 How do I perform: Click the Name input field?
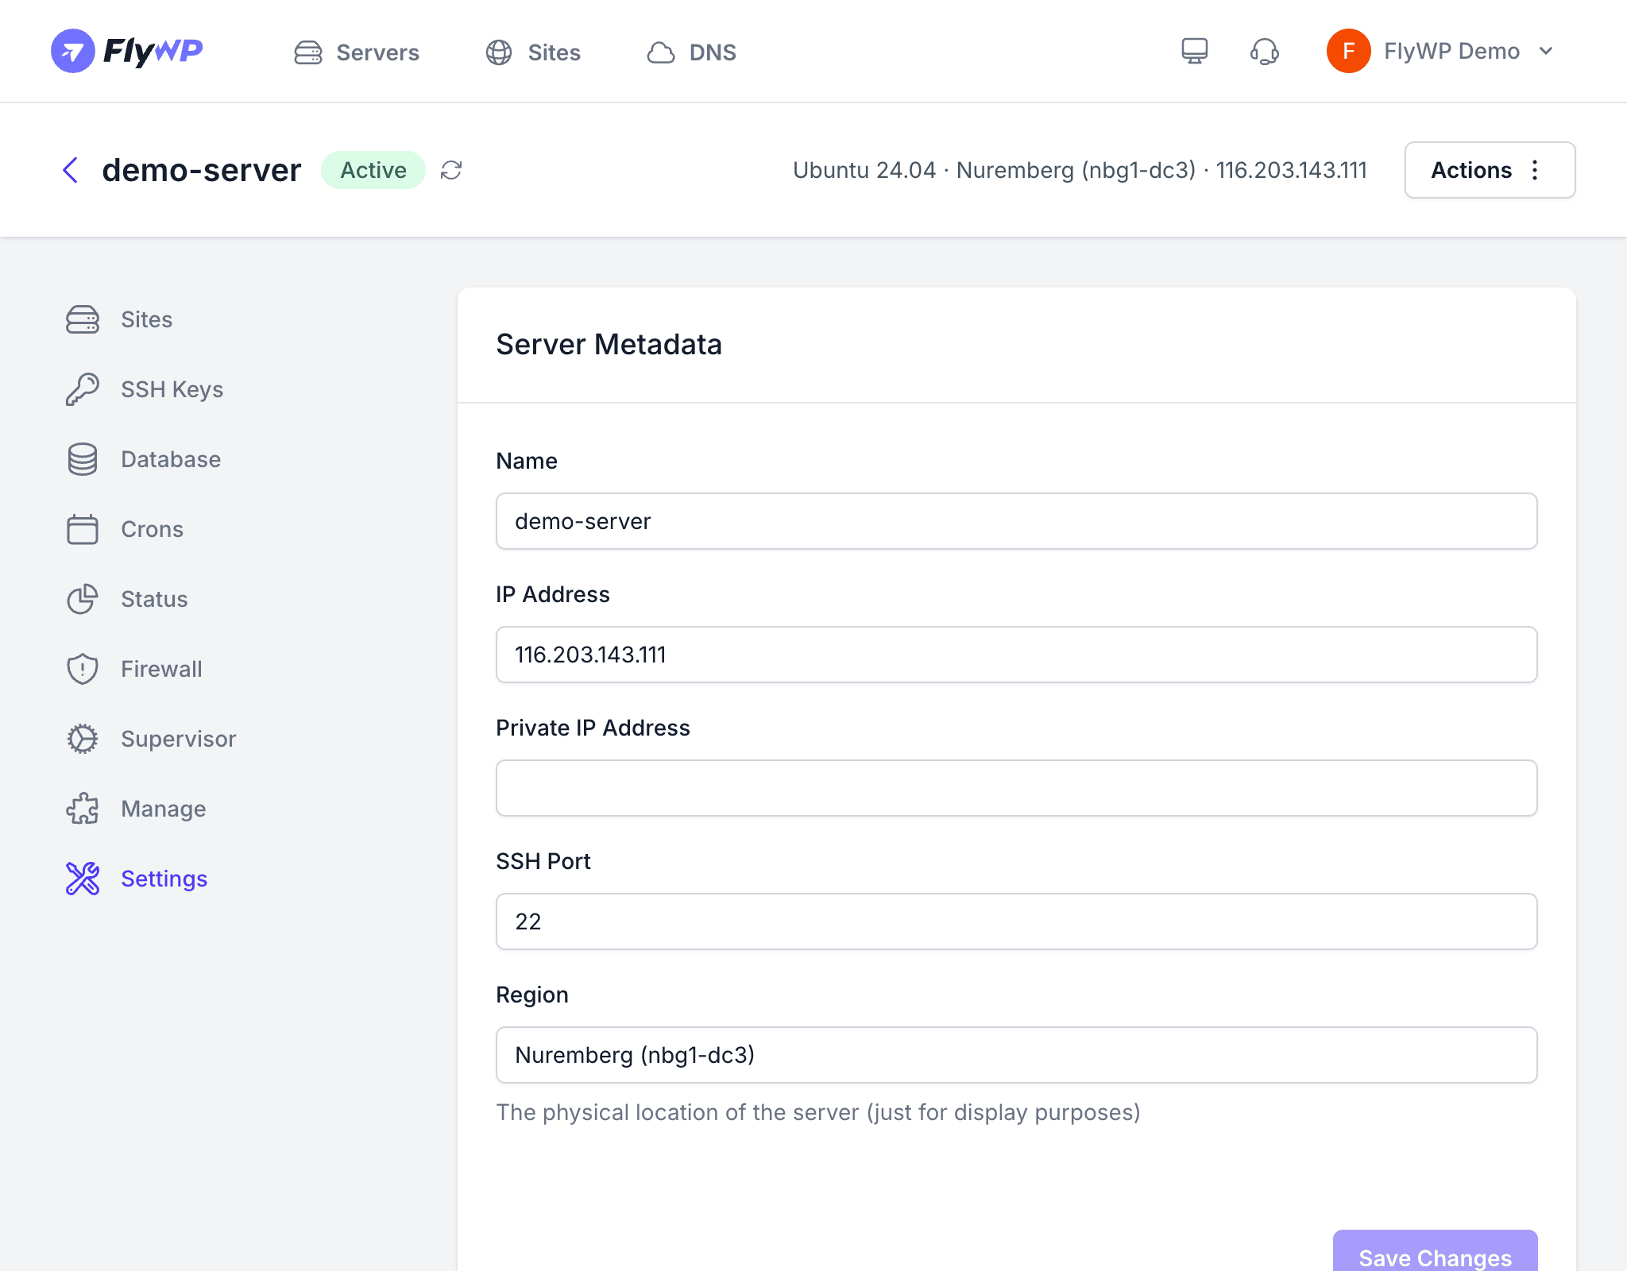click(x=1016, y=521)
